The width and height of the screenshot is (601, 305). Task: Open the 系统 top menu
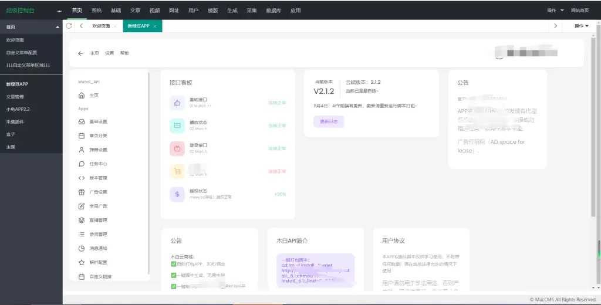pyautogui.click(x=97, y=11)
